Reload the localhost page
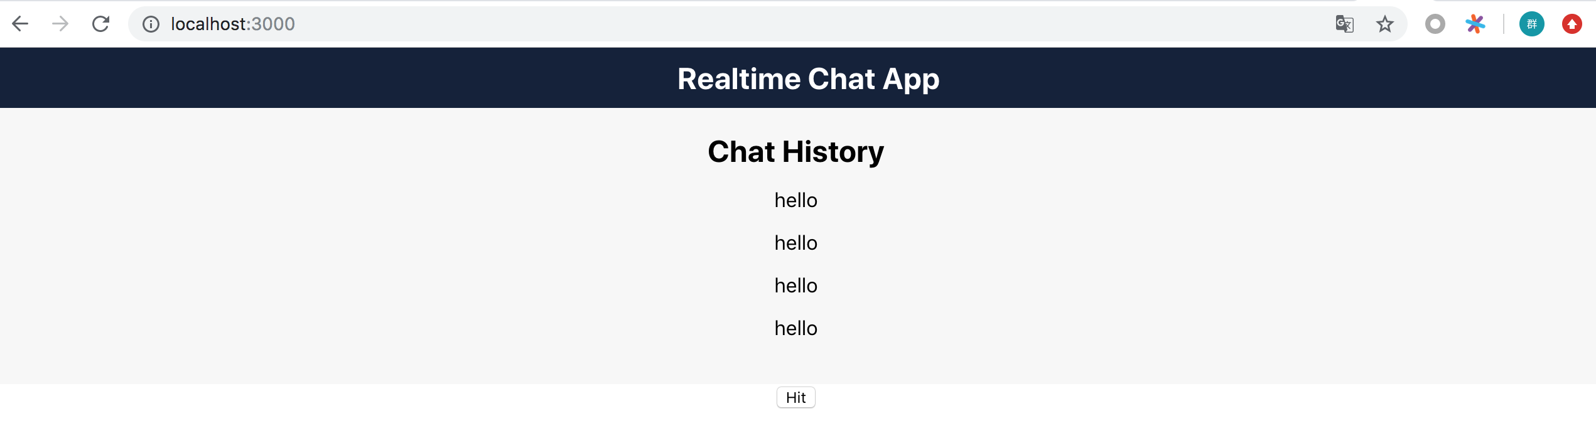Screen dimensions: 1596x443 100,24
